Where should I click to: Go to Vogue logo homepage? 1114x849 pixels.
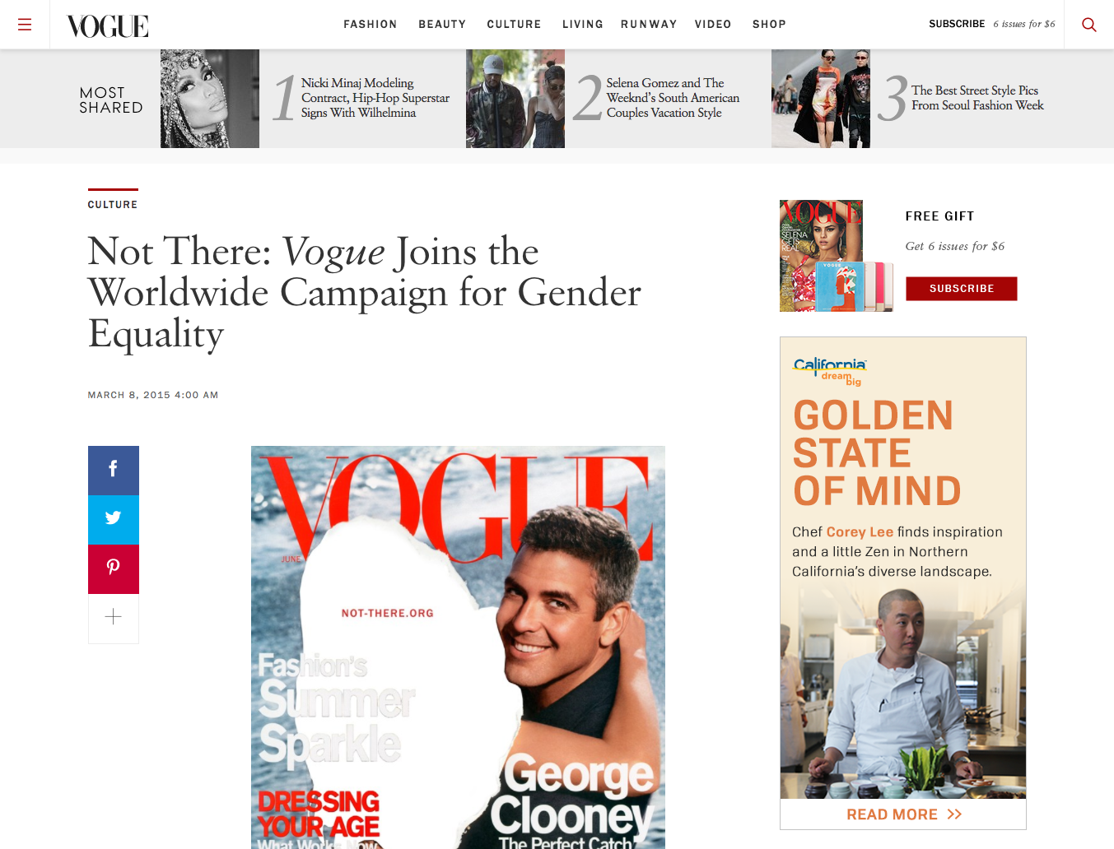(108, 26)
